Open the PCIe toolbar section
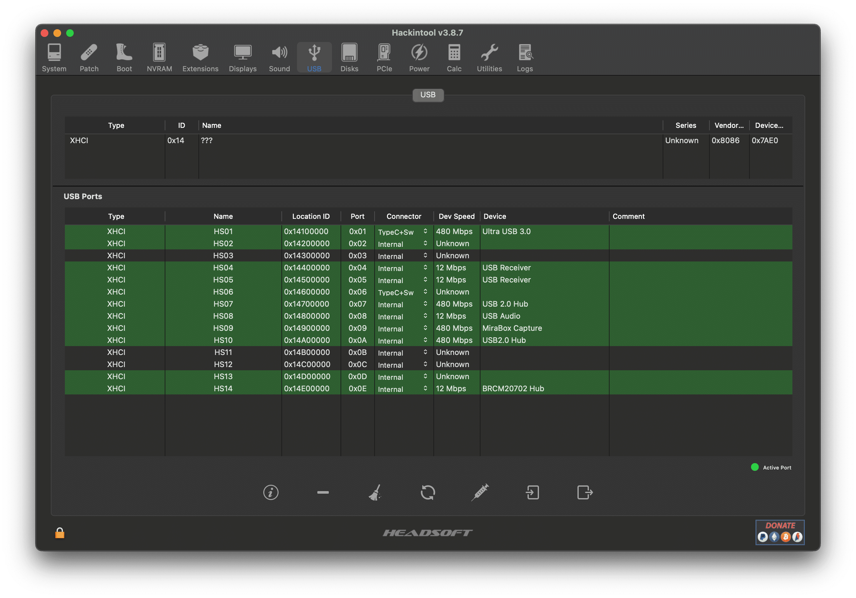This screenshot has height=598, width=856. click(384, 58)
